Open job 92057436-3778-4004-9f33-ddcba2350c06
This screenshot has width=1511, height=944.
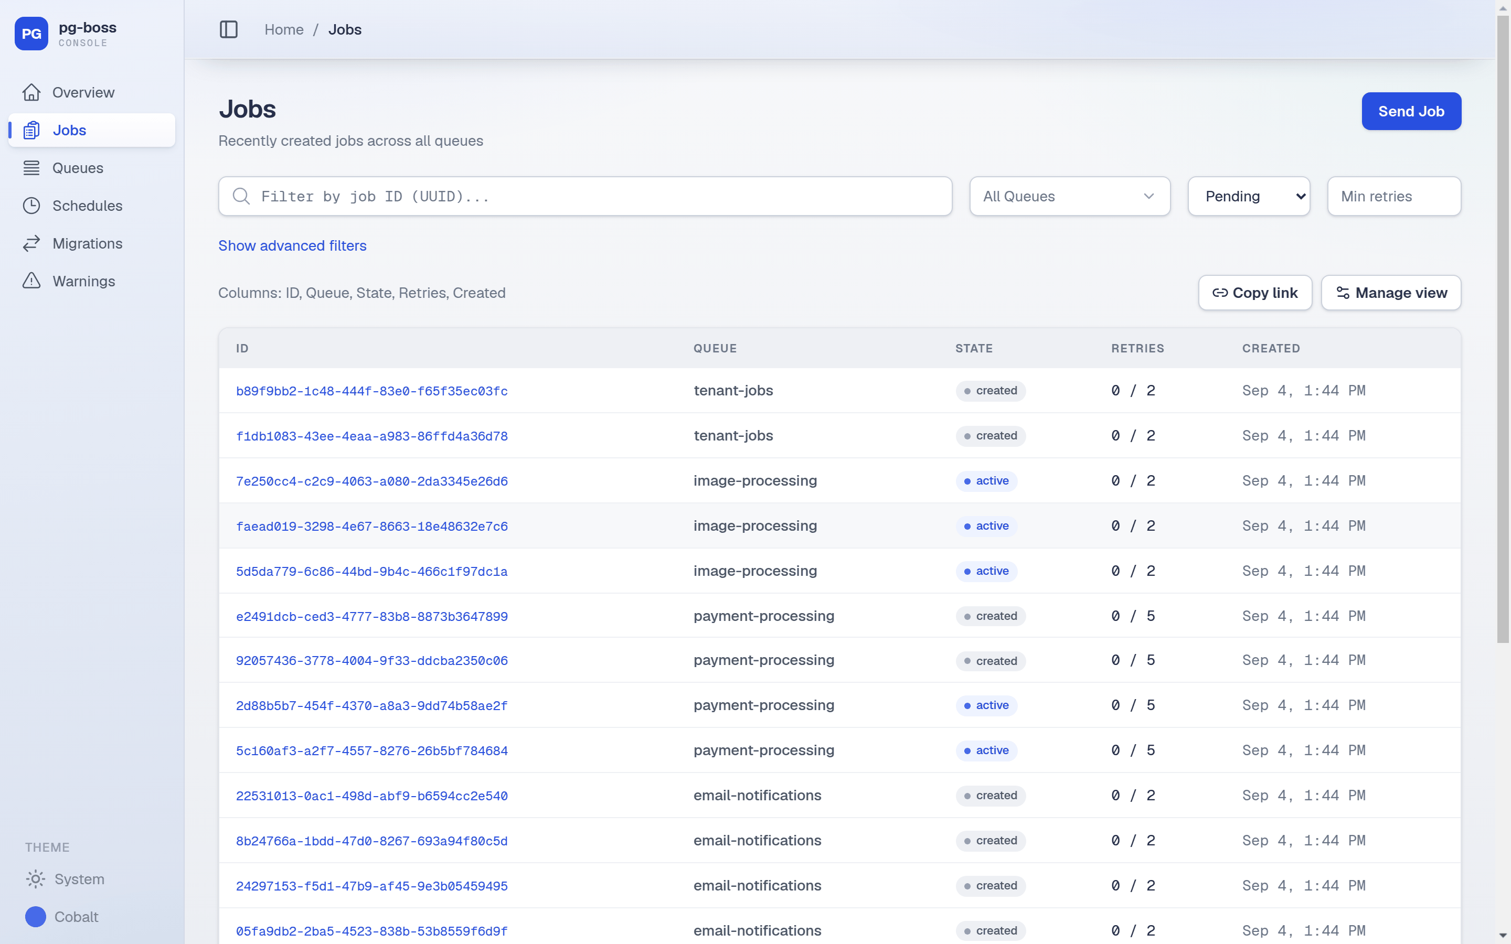[371, 661]
